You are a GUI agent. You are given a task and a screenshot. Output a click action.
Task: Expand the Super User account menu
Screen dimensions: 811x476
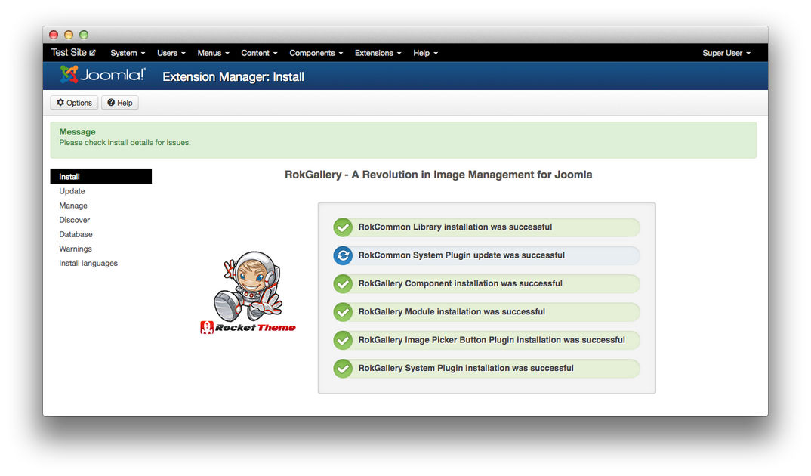(726, 53)
